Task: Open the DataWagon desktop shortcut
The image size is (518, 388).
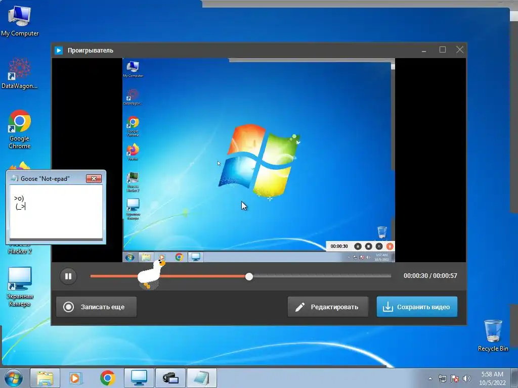Action: 20,73
